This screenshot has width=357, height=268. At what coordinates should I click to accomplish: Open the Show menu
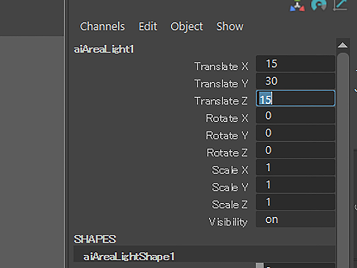click(230, 26)
